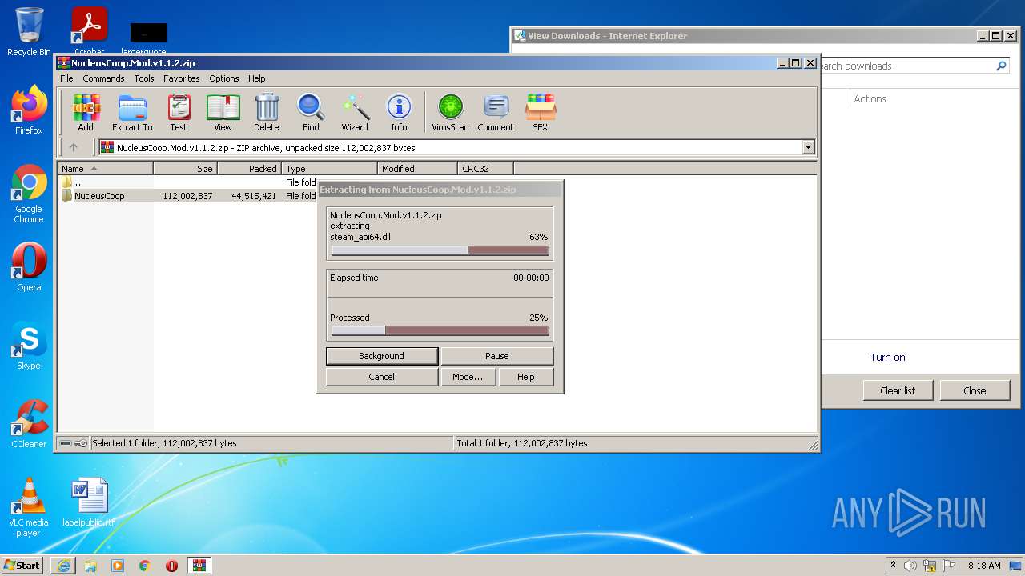Sort by Name column header

(105, 169)
